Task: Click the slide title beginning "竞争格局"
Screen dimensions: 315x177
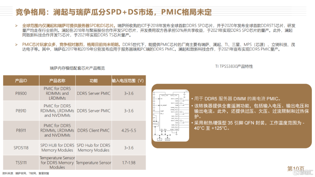Action: point(113,12)
